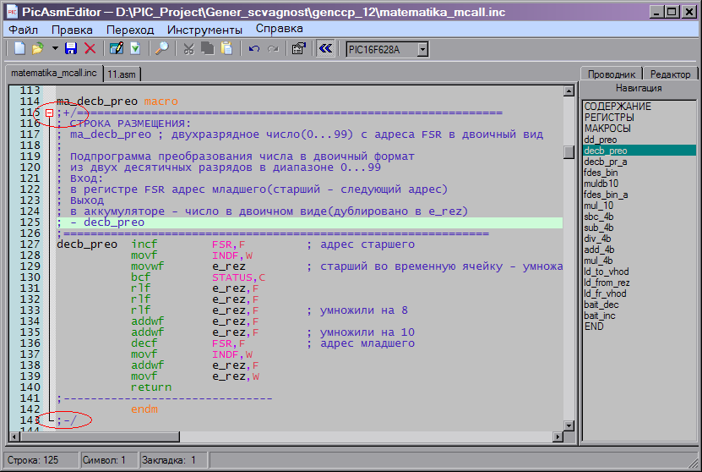Viewport: 702px width, 472px height.
Task: Select ld_from_rez in navigation list
Action: click(x=639, y=282)
